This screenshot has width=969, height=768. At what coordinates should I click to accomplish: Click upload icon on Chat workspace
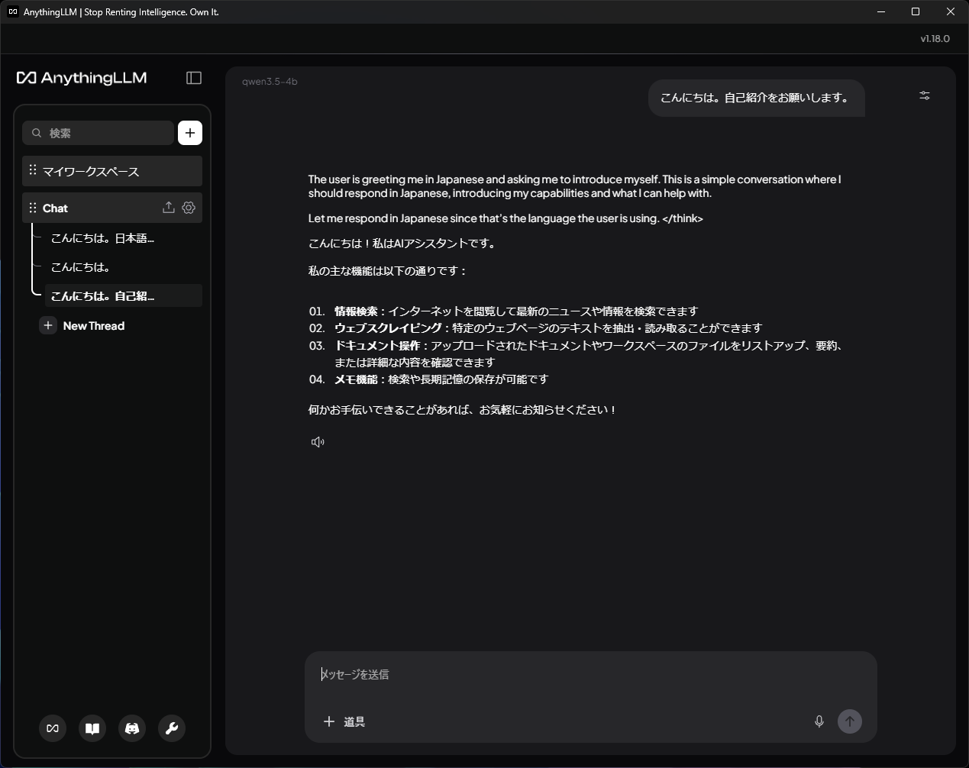[x=169, y=208]
